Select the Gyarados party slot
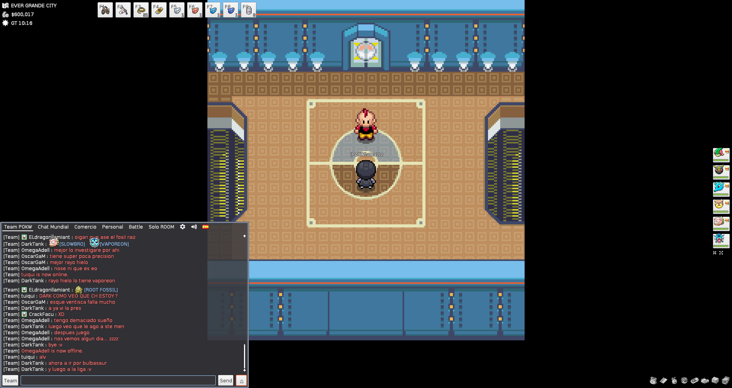732x388 pixels. 721,241
